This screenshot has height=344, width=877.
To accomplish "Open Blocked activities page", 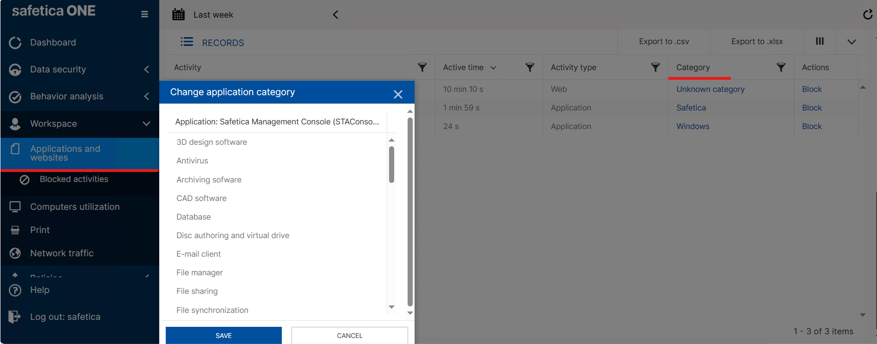I will point(74,179).
